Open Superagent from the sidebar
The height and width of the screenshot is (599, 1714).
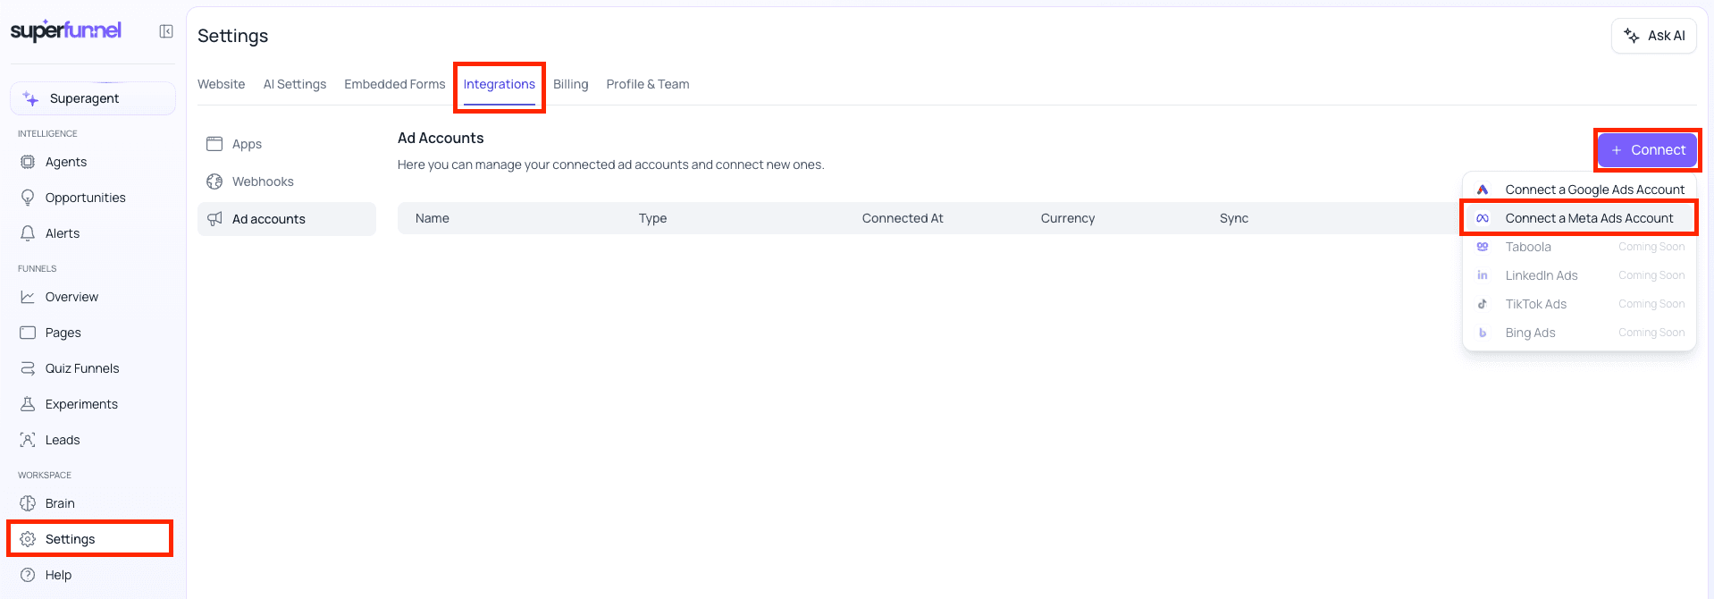(x=93, y=98)
